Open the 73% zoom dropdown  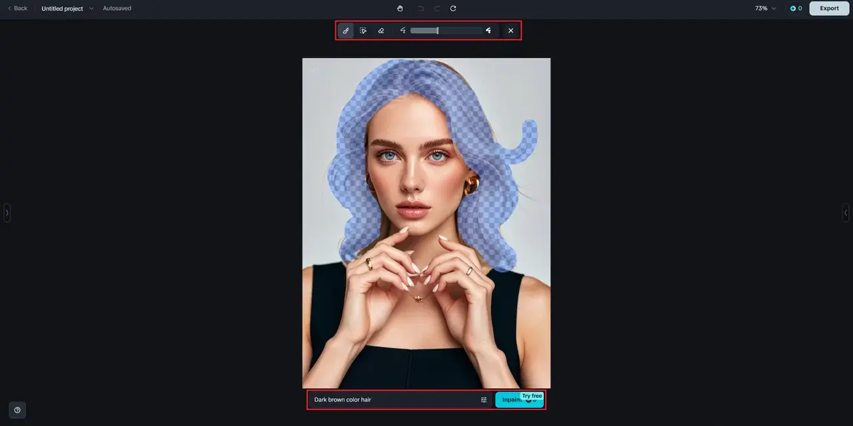point(765,9)
